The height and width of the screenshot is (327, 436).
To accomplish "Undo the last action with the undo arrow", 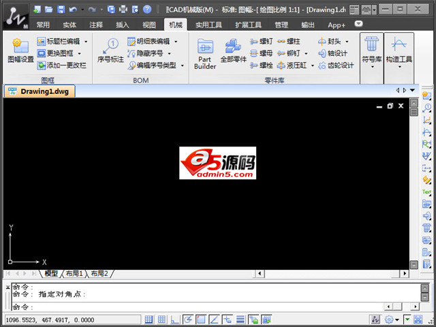I will 73,10.
